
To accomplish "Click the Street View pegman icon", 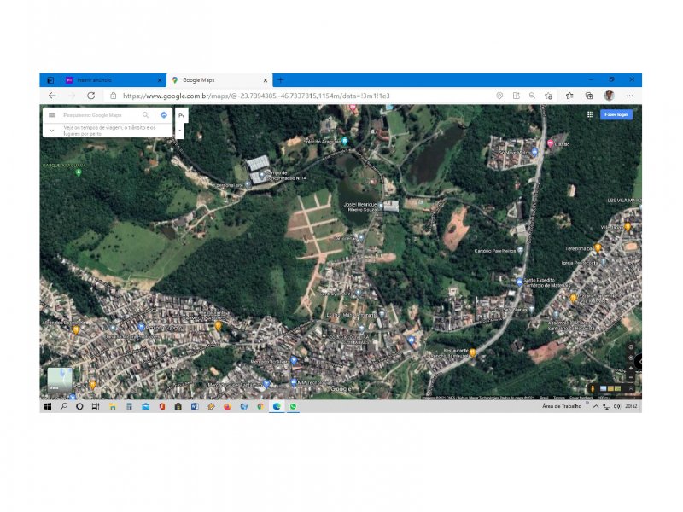I will click(592, 388).
